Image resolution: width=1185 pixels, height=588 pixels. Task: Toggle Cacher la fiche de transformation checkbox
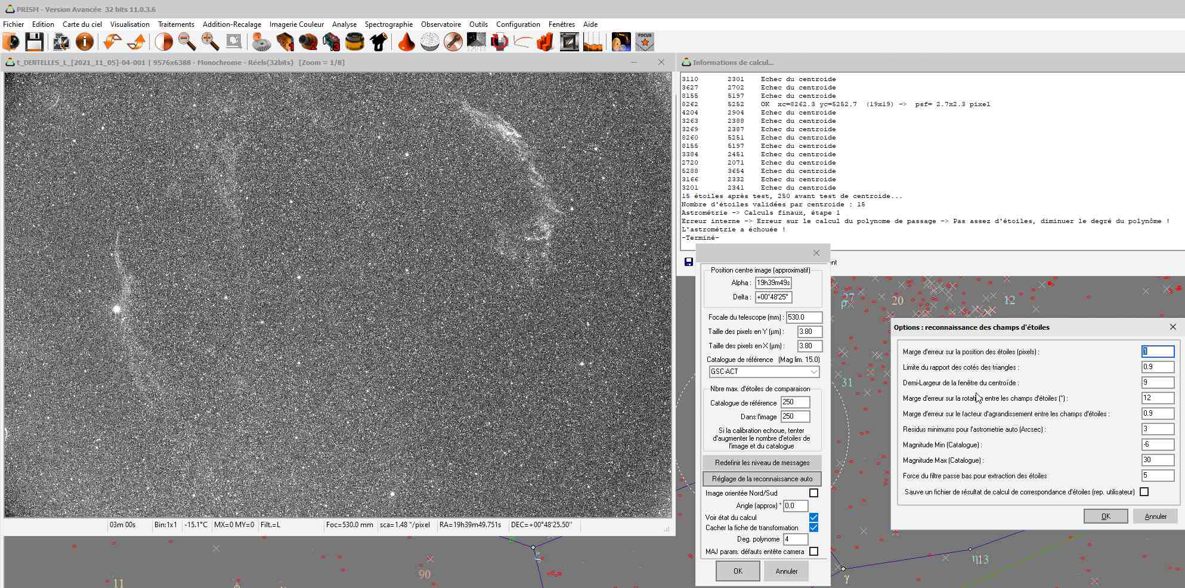point(813,528)
